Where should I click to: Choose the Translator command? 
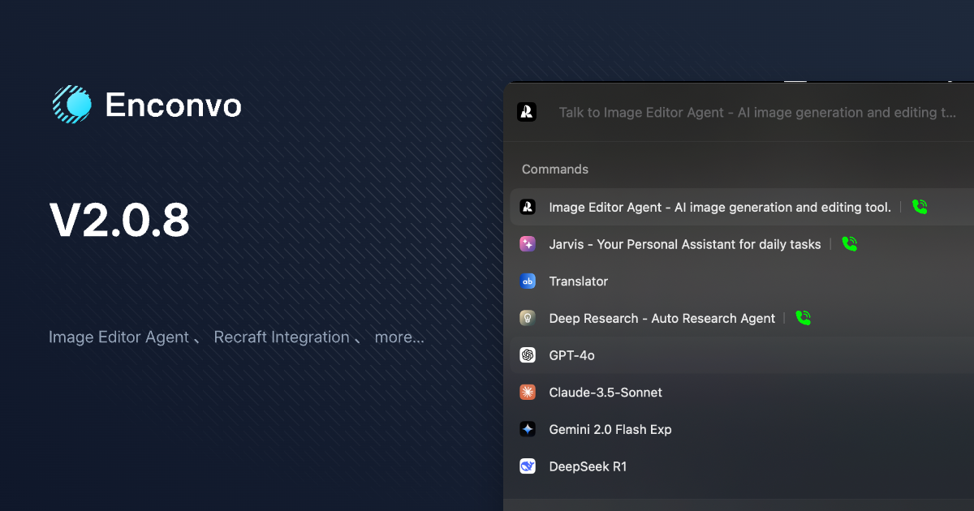tap(741, 281)
